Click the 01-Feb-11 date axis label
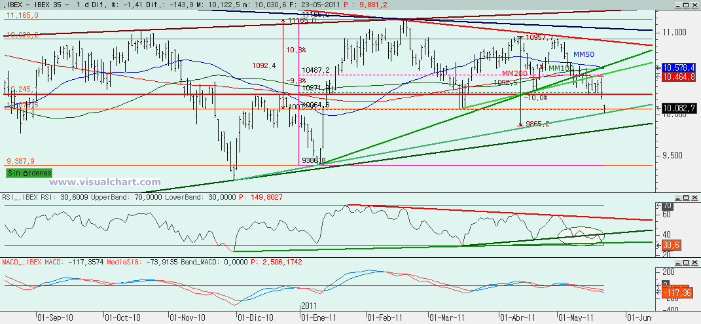Viewport: 701px width, 324px height. tap(384, 317)
